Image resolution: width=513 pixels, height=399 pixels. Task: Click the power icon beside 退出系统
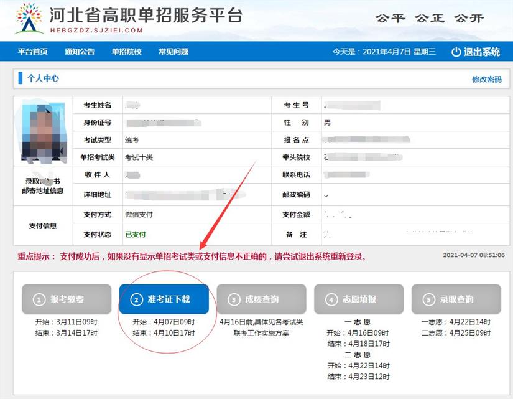pos(456,52)
